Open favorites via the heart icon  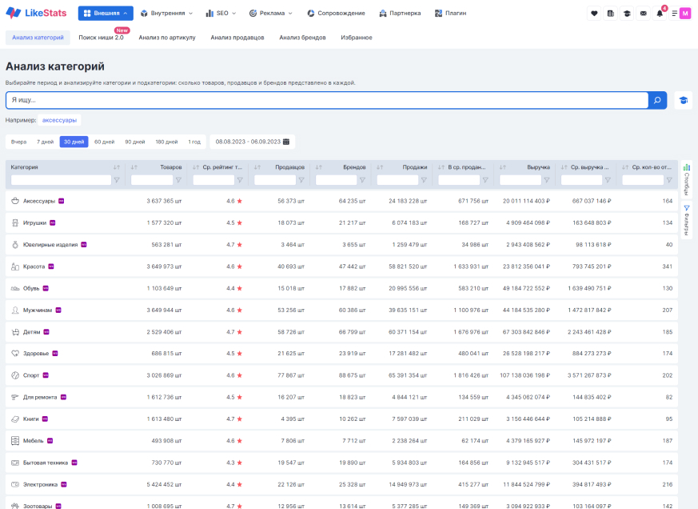pos(594,13)
